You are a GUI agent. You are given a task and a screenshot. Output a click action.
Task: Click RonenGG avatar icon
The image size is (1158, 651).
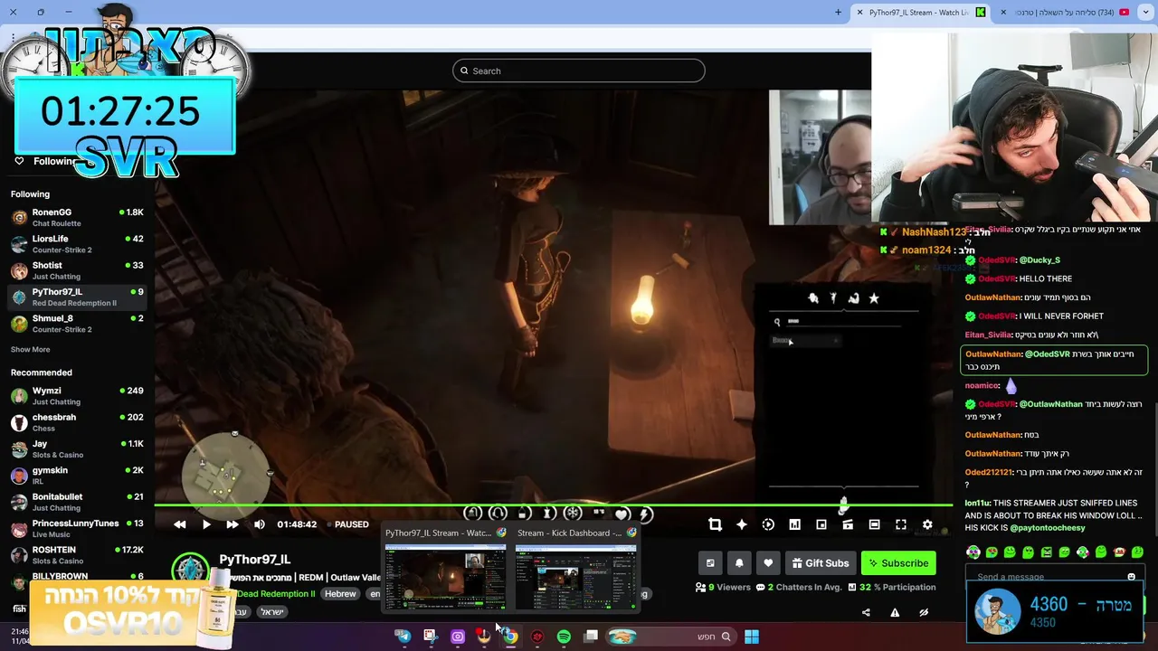pyautogui.click(x=19, y=217)
